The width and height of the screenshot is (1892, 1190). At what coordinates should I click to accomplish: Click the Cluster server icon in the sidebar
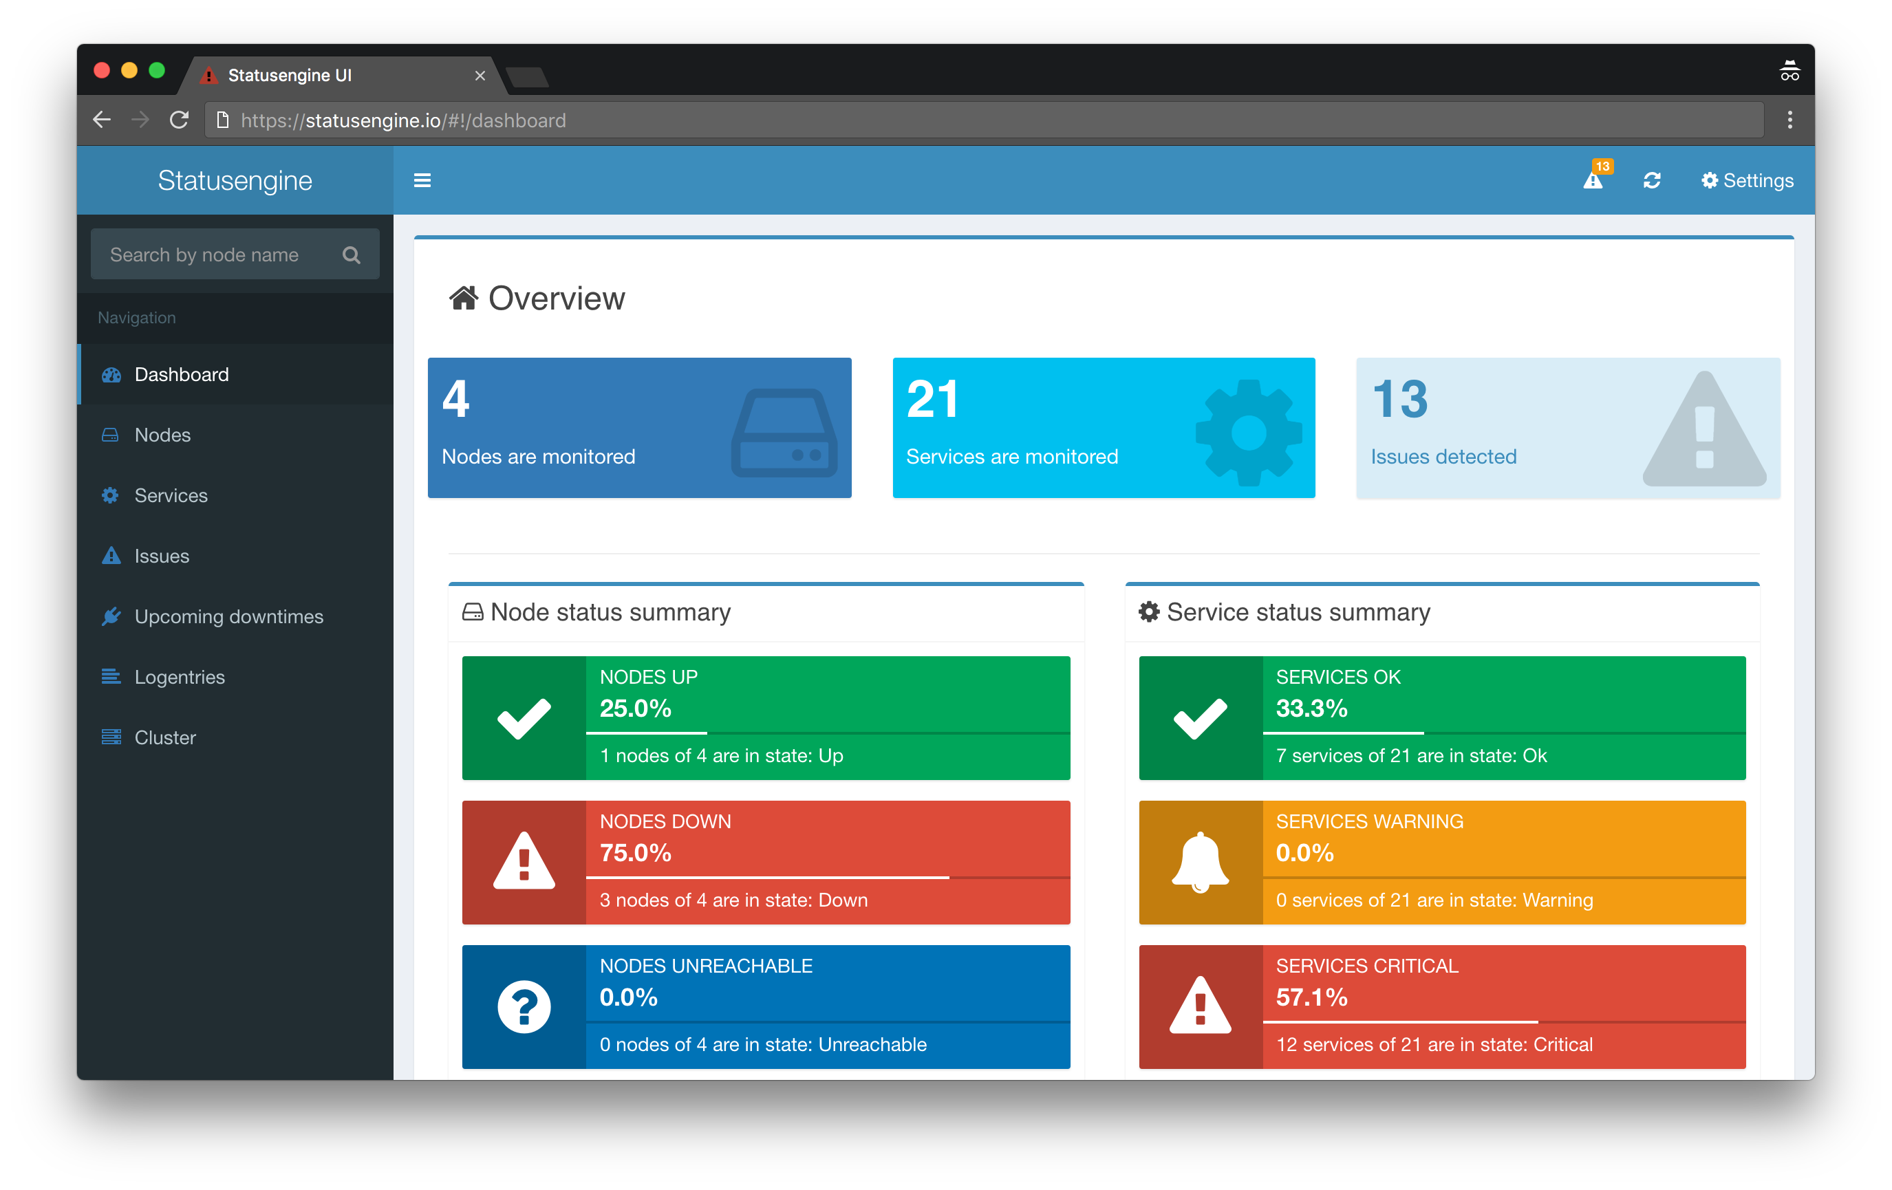[x=111, y=737]
